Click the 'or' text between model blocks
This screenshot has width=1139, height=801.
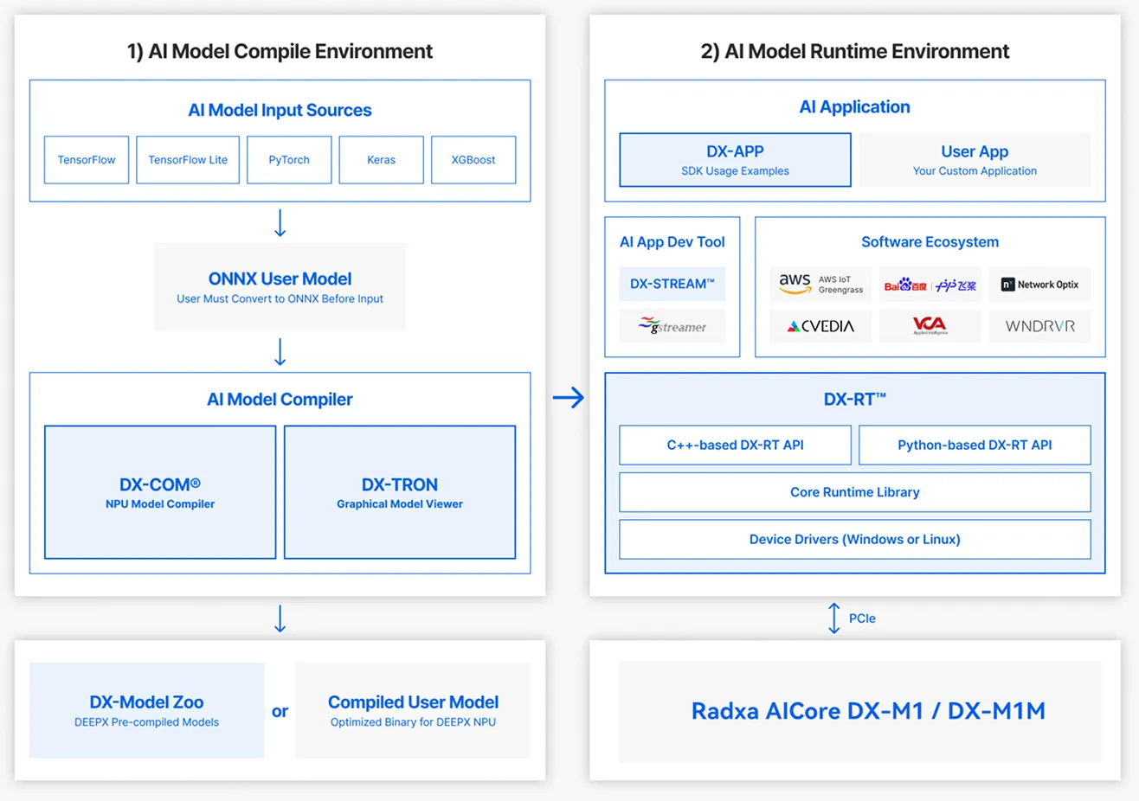click(x=280, y=711)
